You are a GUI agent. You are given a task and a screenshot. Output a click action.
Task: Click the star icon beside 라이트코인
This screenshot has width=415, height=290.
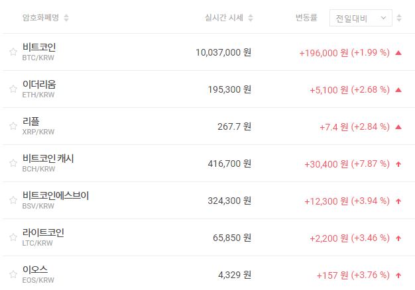(x=13, y=238)
